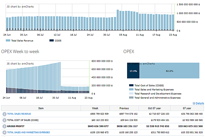Open TOTAL SALES AND MARKETING EXPENSES link

28,133
